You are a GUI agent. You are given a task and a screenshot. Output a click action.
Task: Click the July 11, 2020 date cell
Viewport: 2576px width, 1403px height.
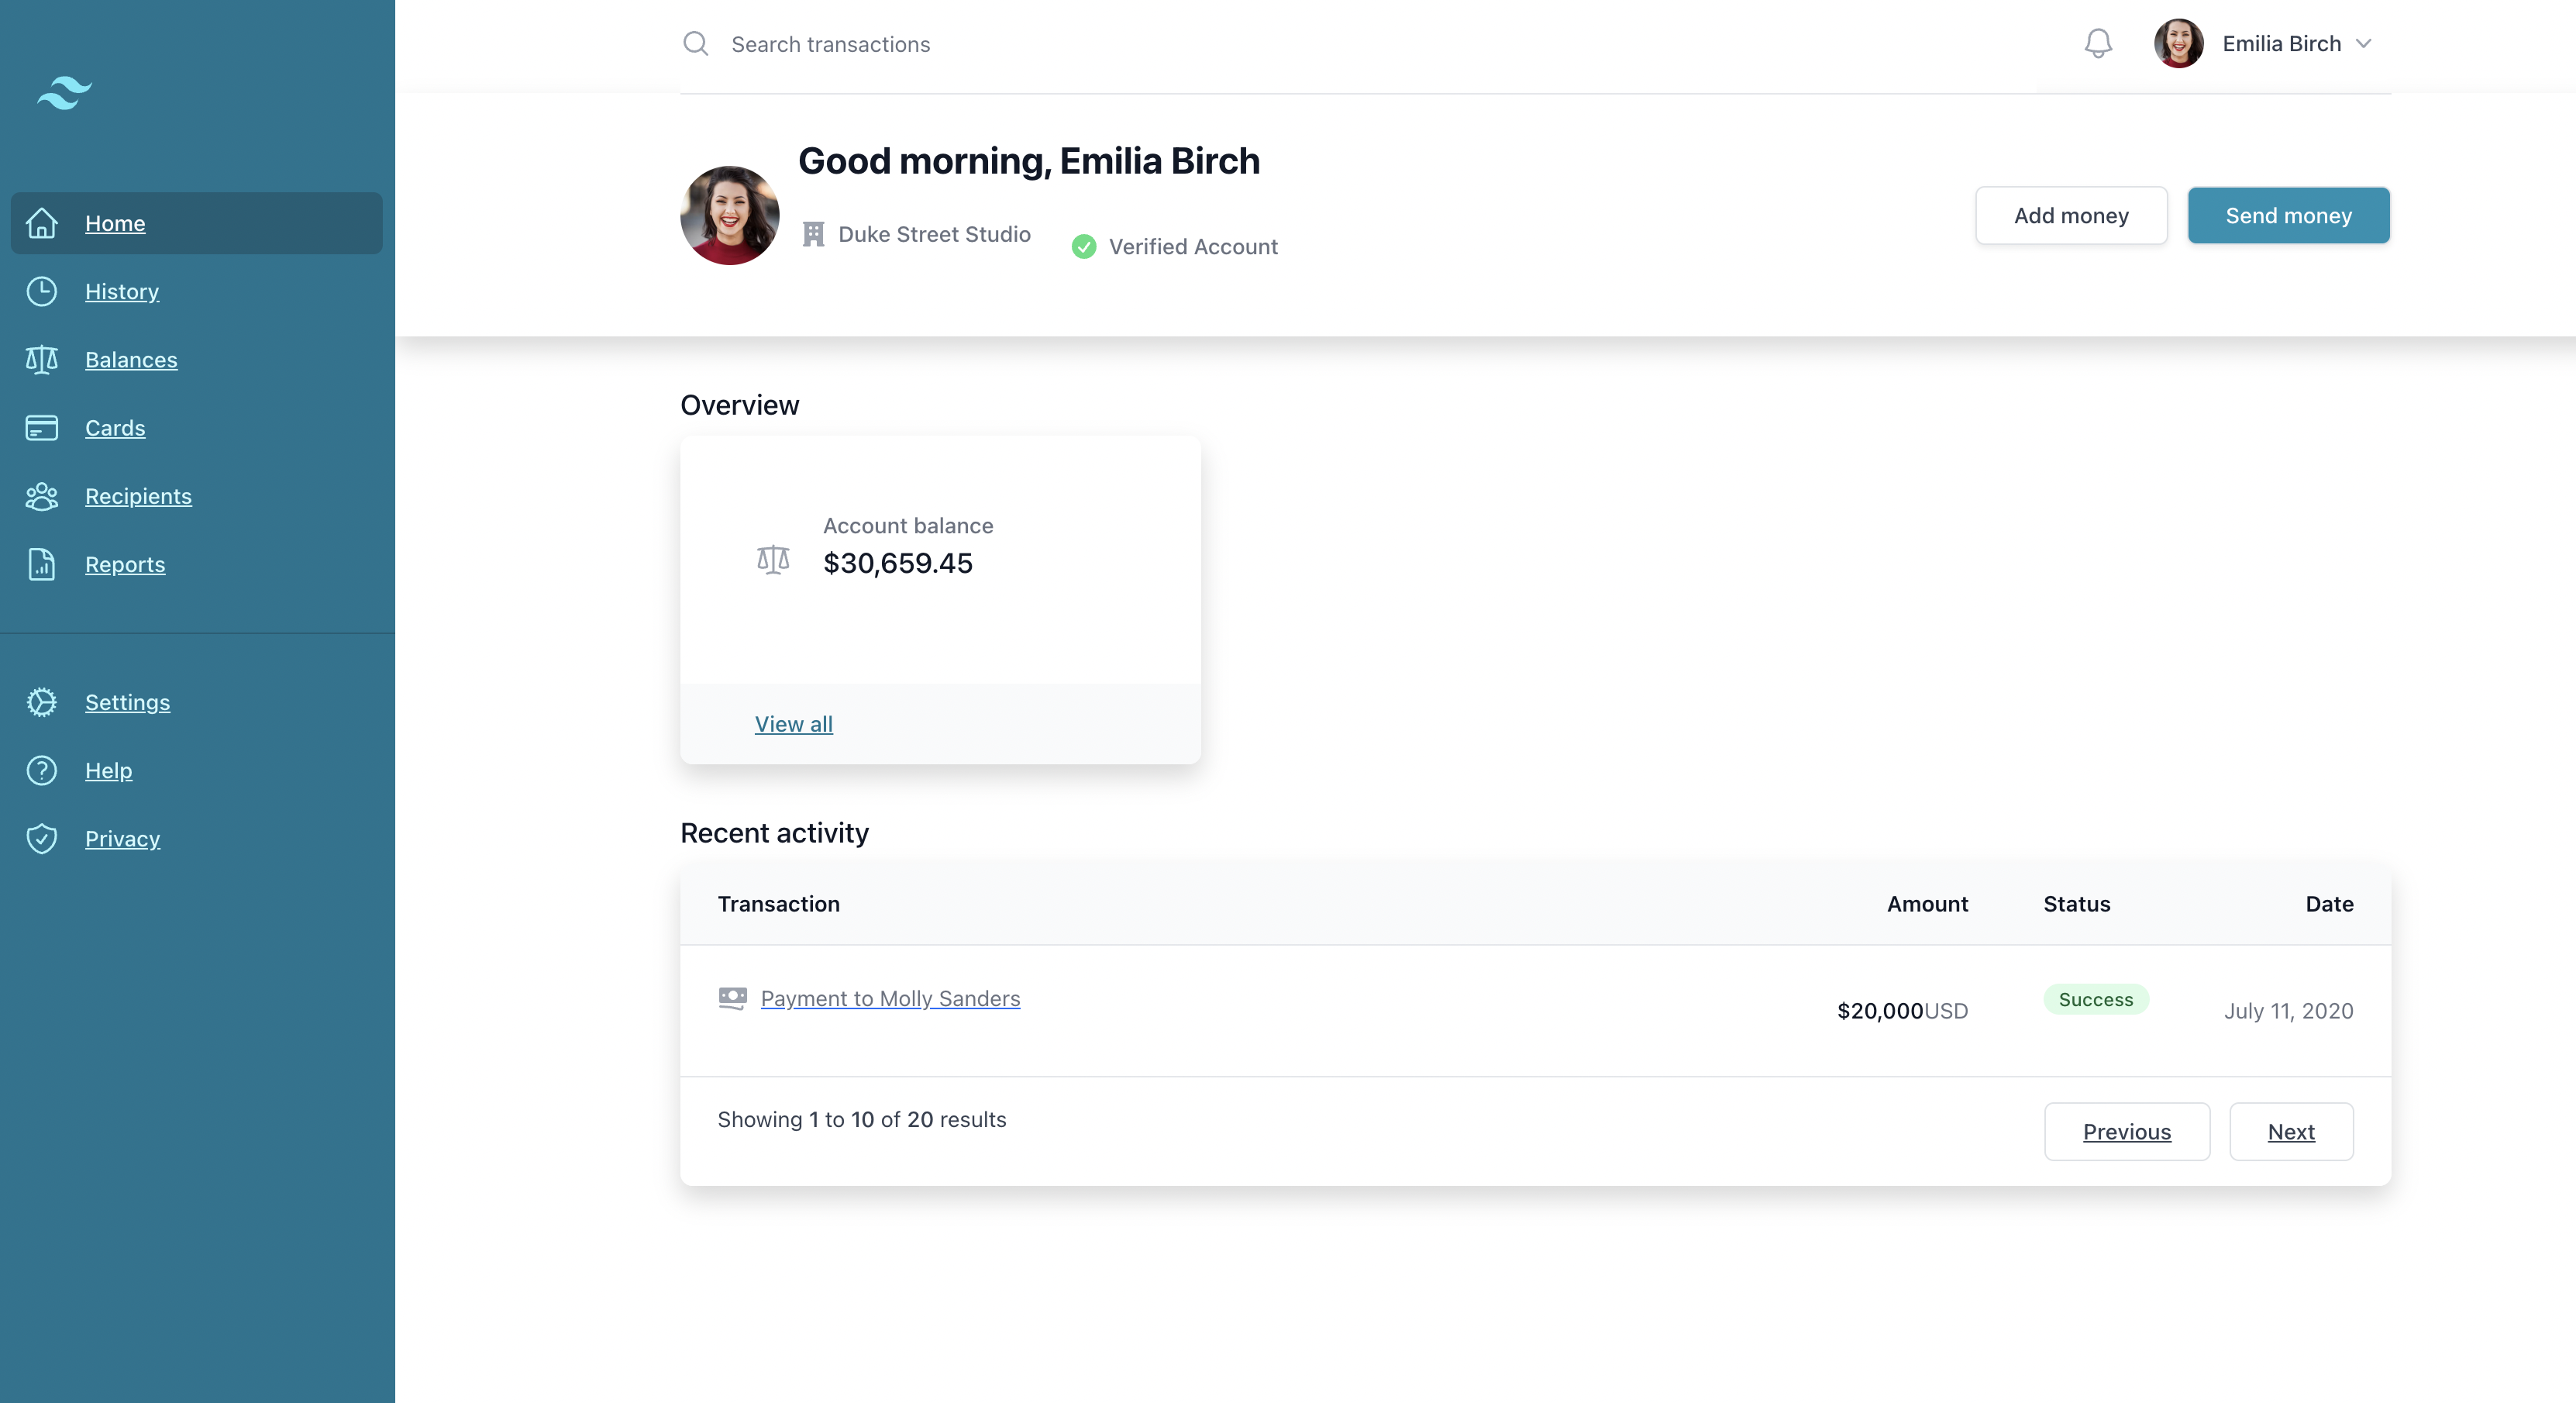coord(2288,1011)
